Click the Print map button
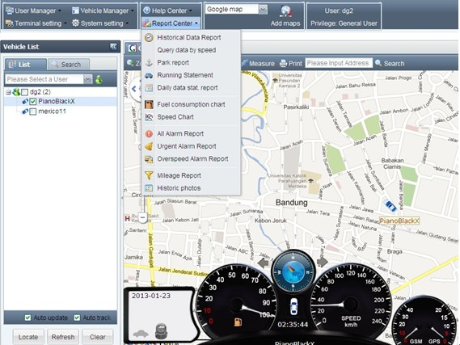This screenshot has height=345, width=460. (x=291, y=64)
